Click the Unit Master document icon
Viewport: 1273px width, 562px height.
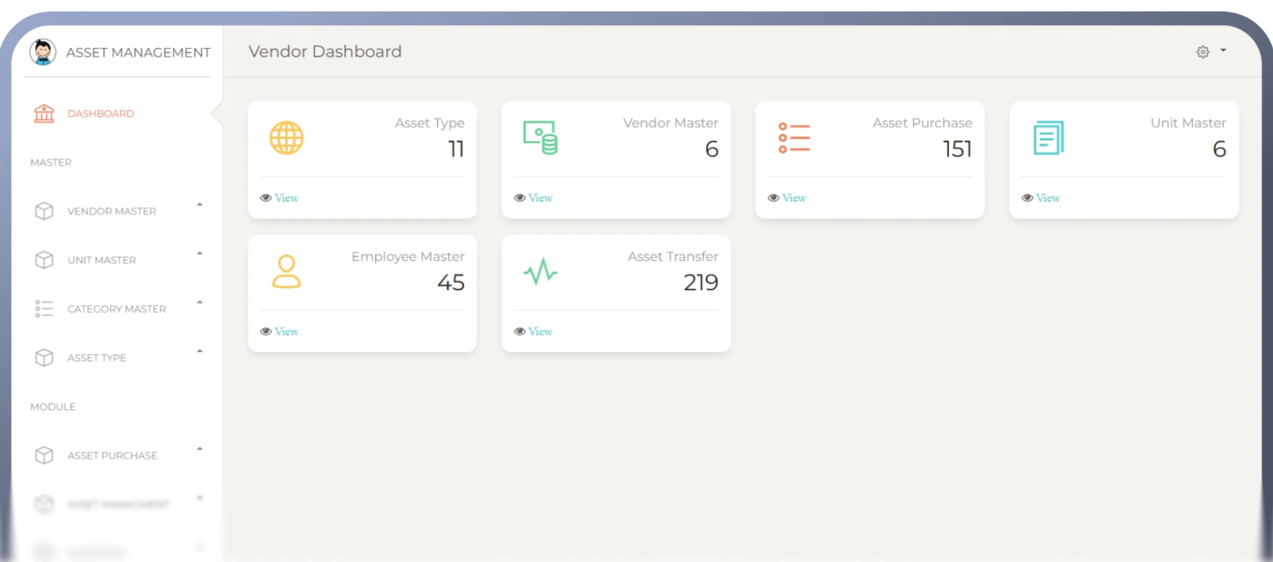pyautogui.click(x=1048, y=138)
